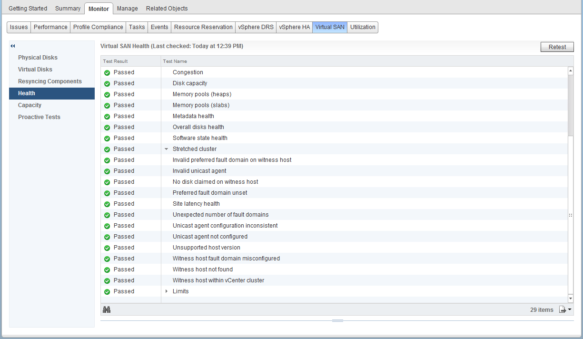The height and width of the screenshot is (339, 583).
Task: Open the vSphere HA sub-tab
Action: (x=294, y=27)
